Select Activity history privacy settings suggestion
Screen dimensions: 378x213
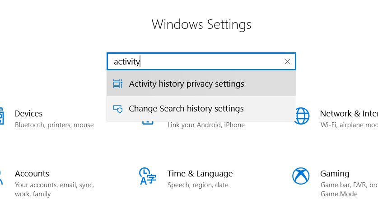(187, 84)
